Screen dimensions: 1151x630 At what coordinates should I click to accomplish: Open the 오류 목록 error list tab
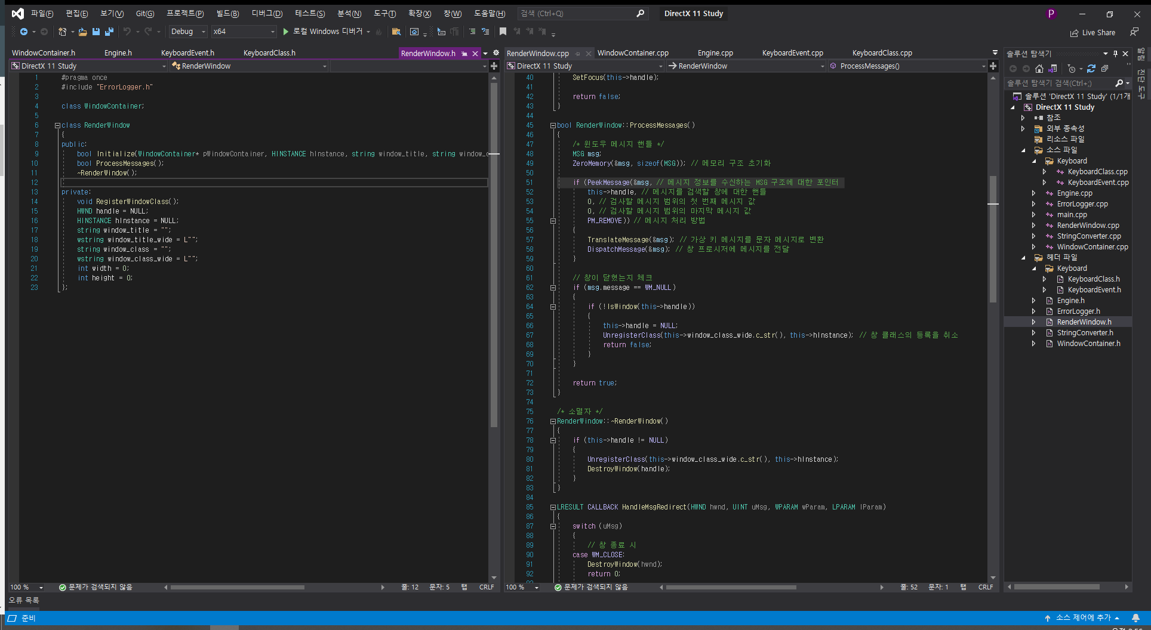pyautogui.click(x=24, y=600)
